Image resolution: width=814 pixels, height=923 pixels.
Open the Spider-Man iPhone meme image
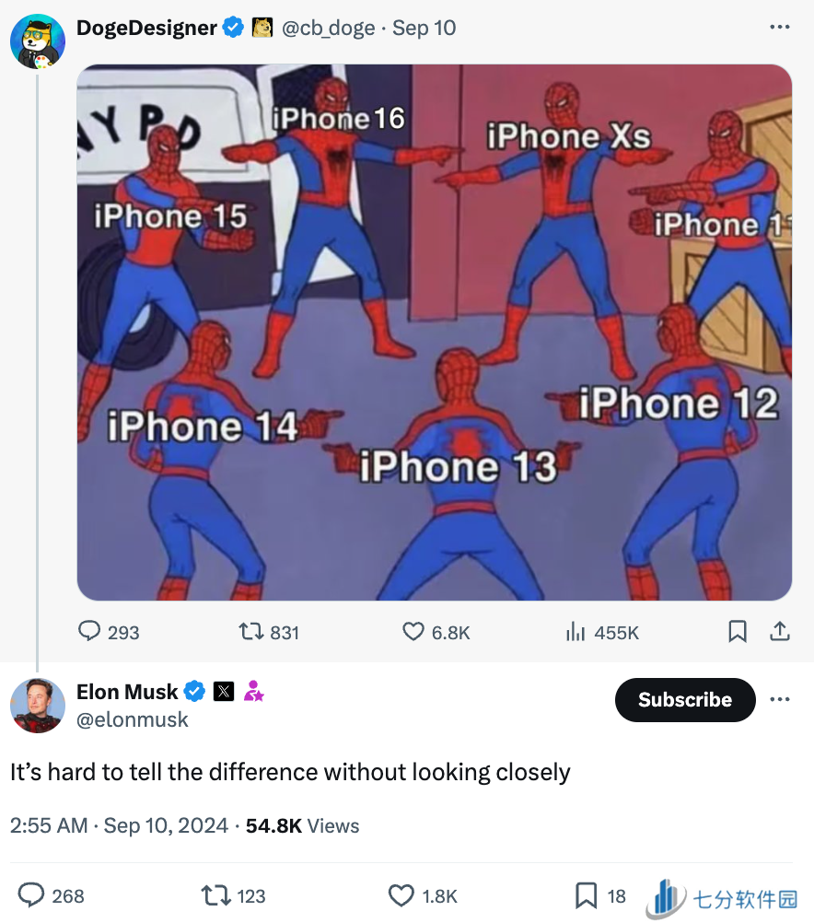pyautogui.click(x=434, y=332)
